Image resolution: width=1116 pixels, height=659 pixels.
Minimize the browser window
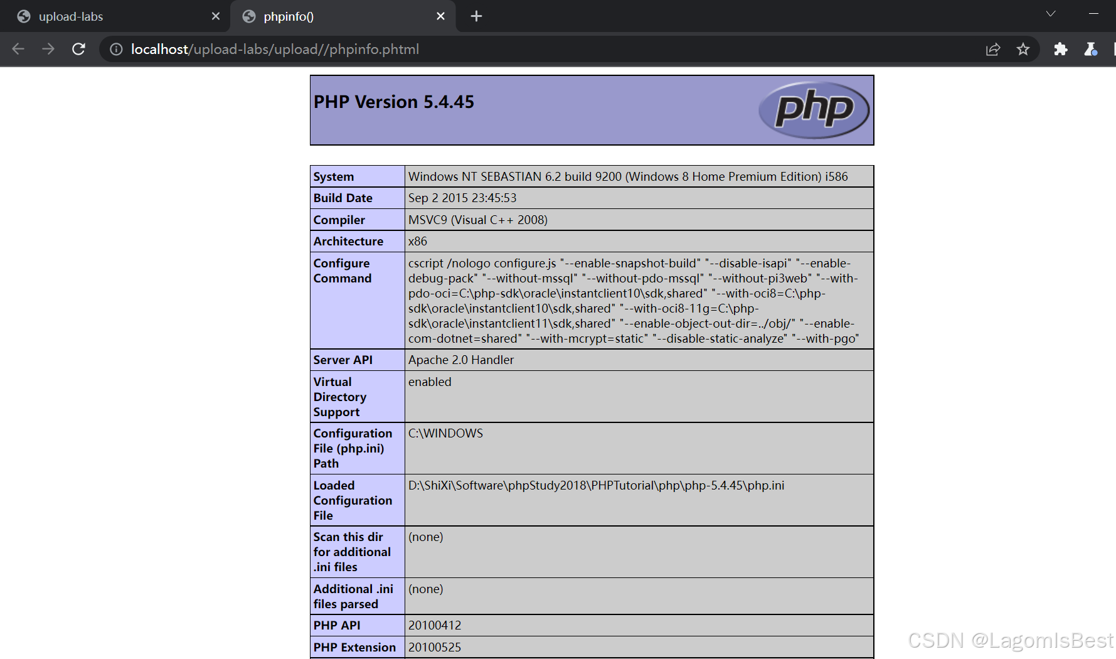click(1093, 14)
